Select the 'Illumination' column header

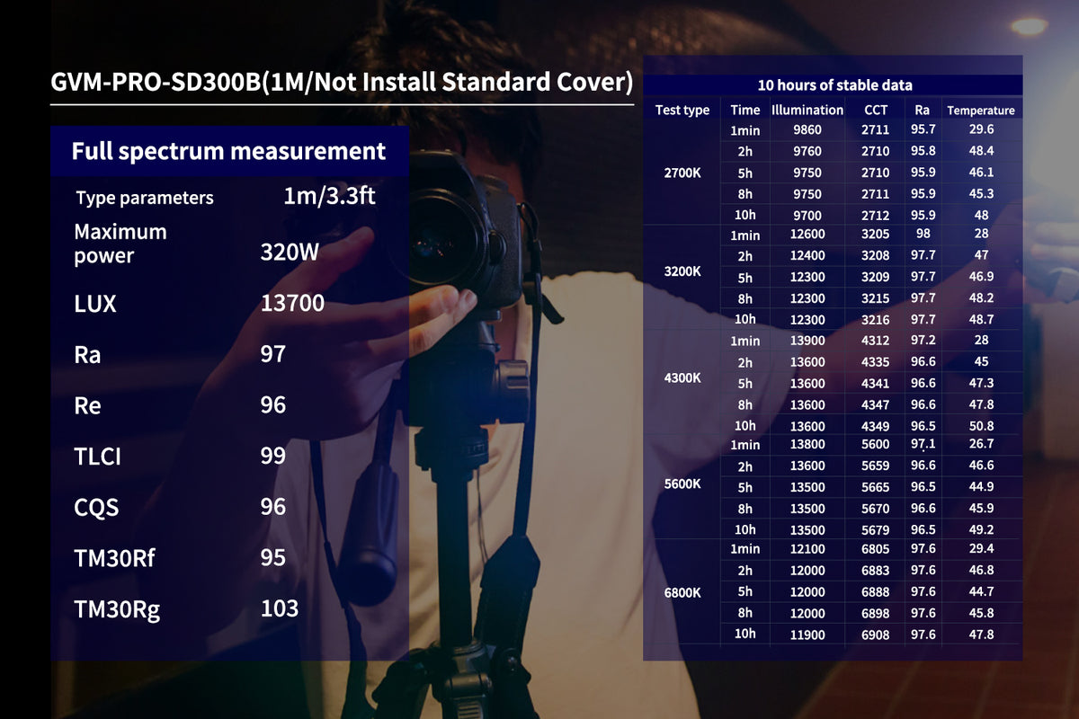(x=807, y=110)
